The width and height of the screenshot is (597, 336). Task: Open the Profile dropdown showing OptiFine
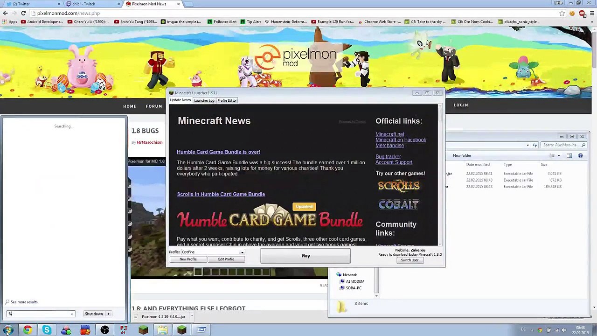[213, 252]
